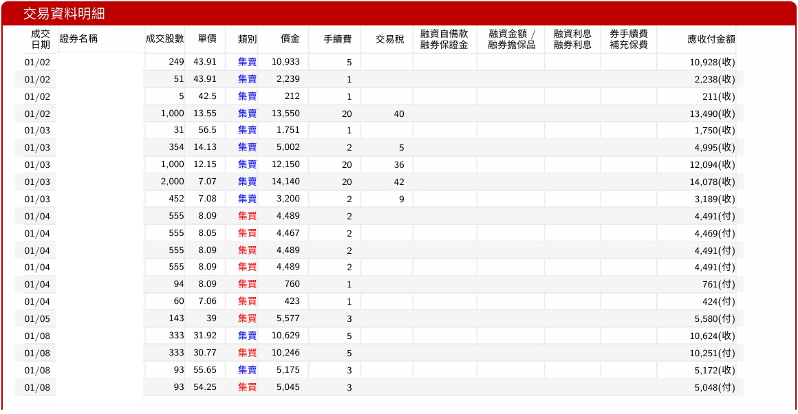The image size is (798, 414).
Task: Click 集賣 in the 12,094(收) row
Action: coord(247,165)
